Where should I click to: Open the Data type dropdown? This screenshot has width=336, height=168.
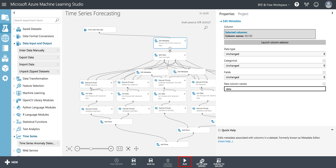pyautogui.click(x=275, y=54)
